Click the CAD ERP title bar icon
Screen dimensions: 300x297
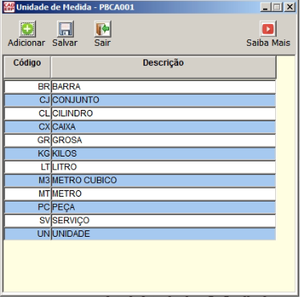pos(9,7)
